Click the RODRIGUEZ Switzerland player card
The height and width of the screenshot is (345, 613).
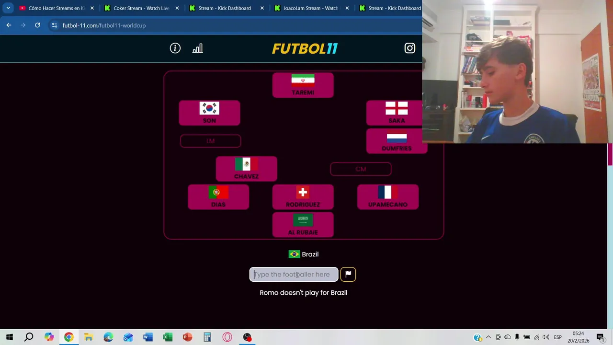(303, 197)
